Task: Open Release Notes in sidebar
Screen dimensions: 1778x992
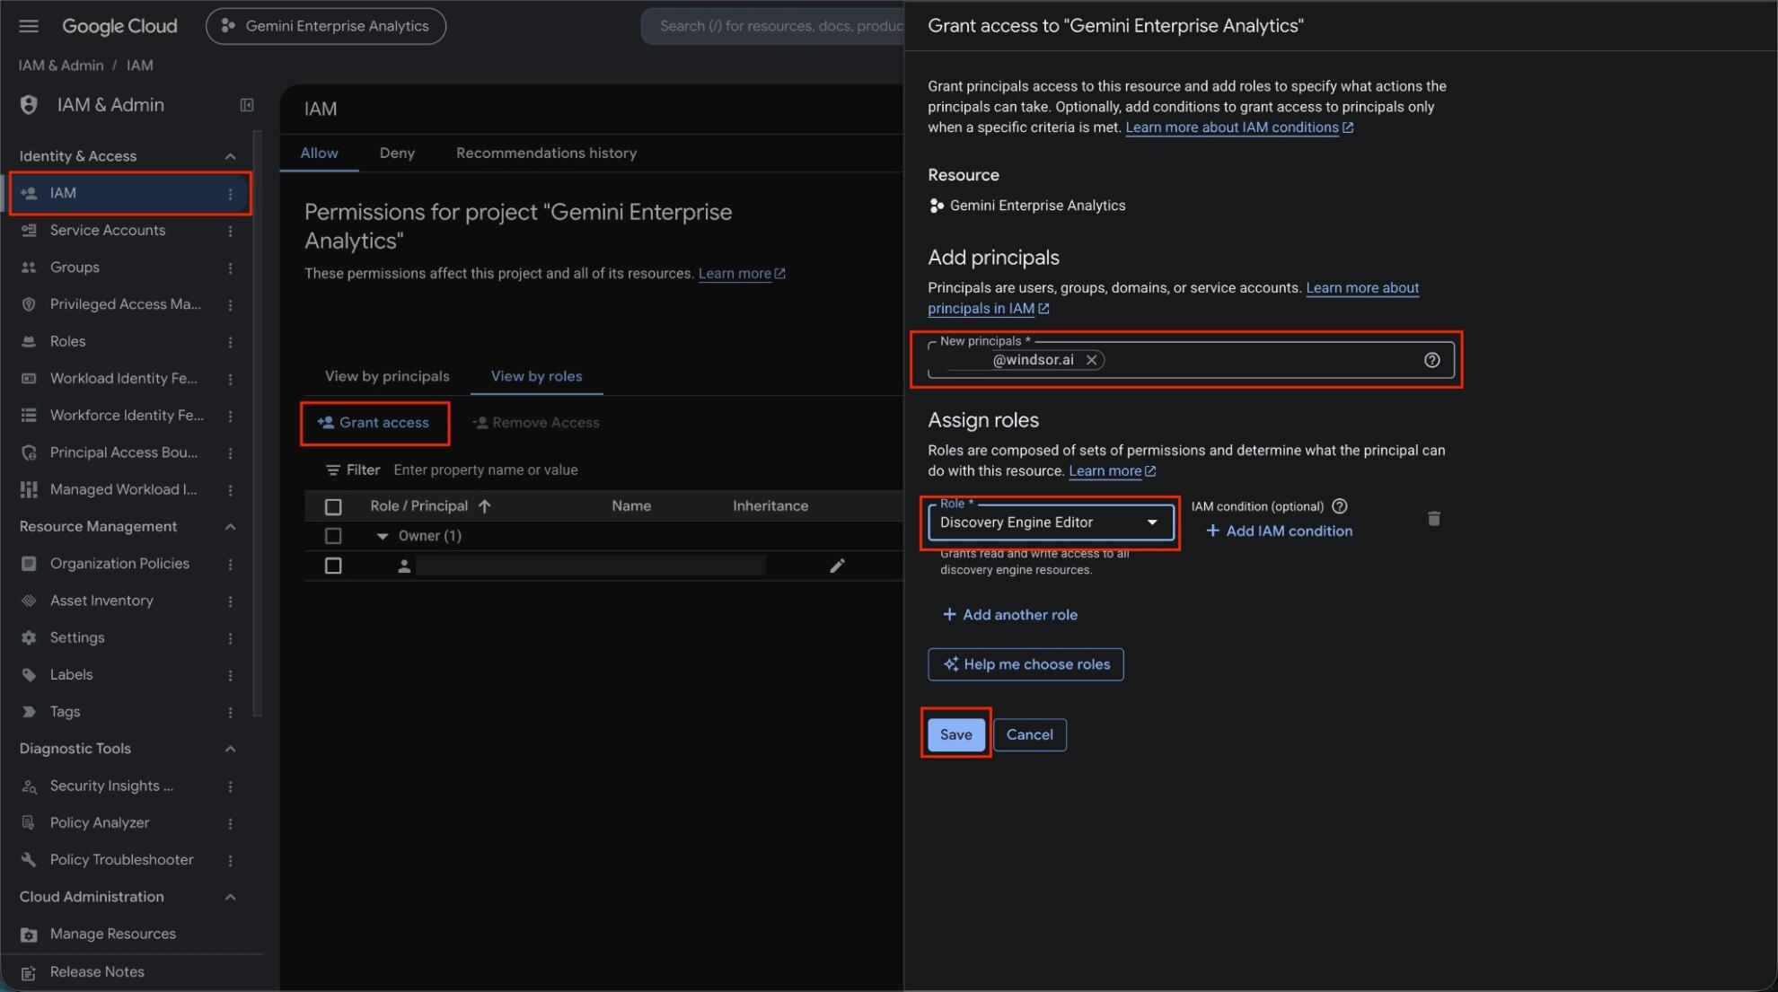Action: coord(97,972)
